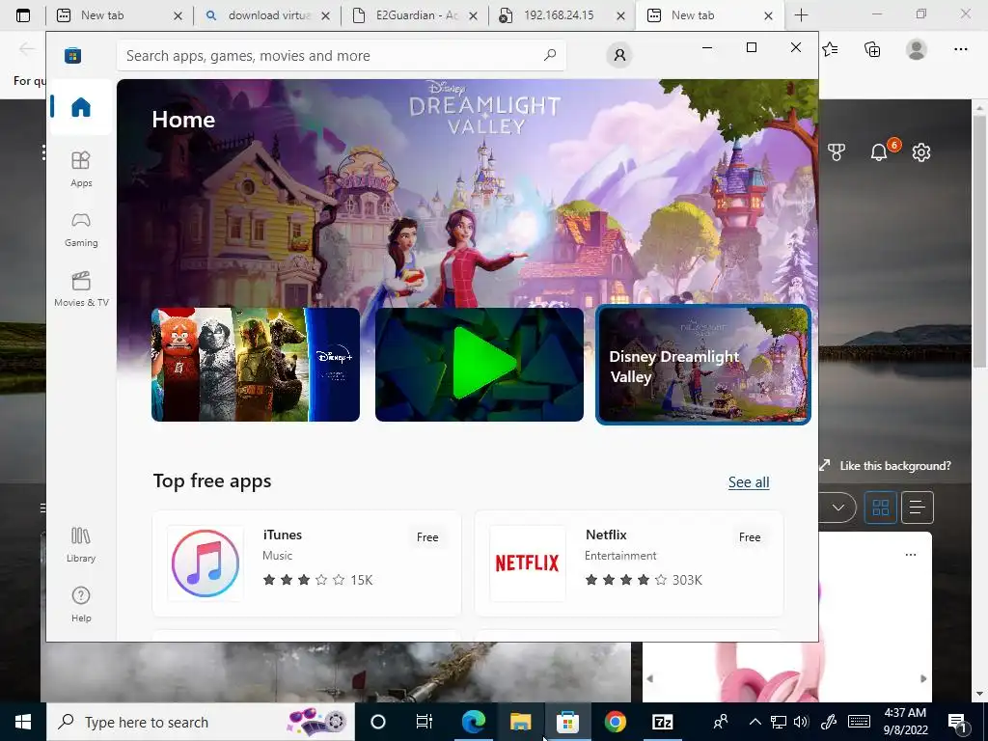Screen dimensions: 988x741
Task: Click the right arrow on headphones card
Action: pyautogui.click(x=923, y=678)
